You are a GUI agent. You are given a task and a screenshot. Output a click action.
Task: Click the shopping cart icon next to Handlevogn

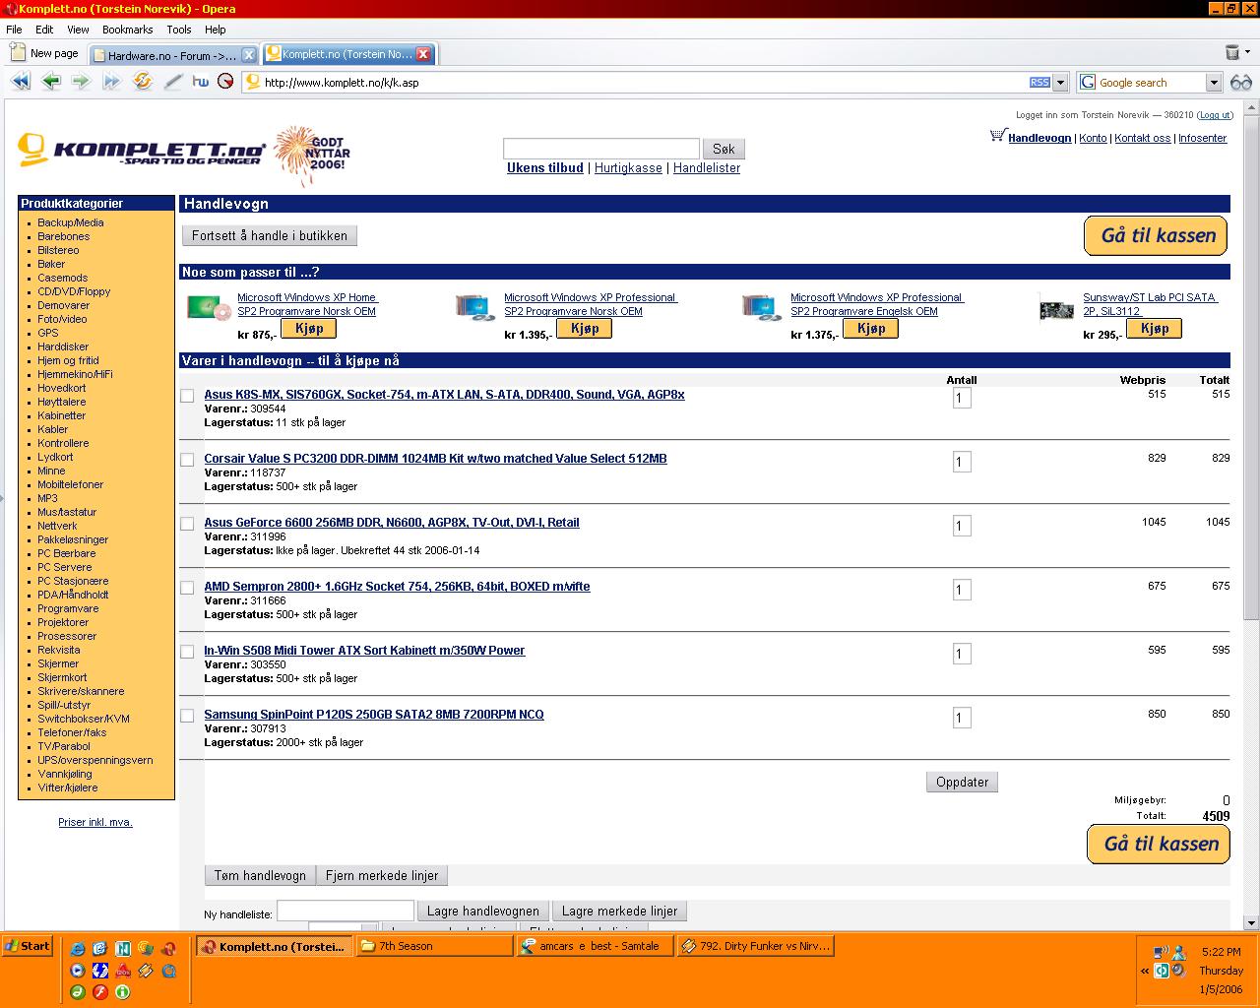point(998,136)
